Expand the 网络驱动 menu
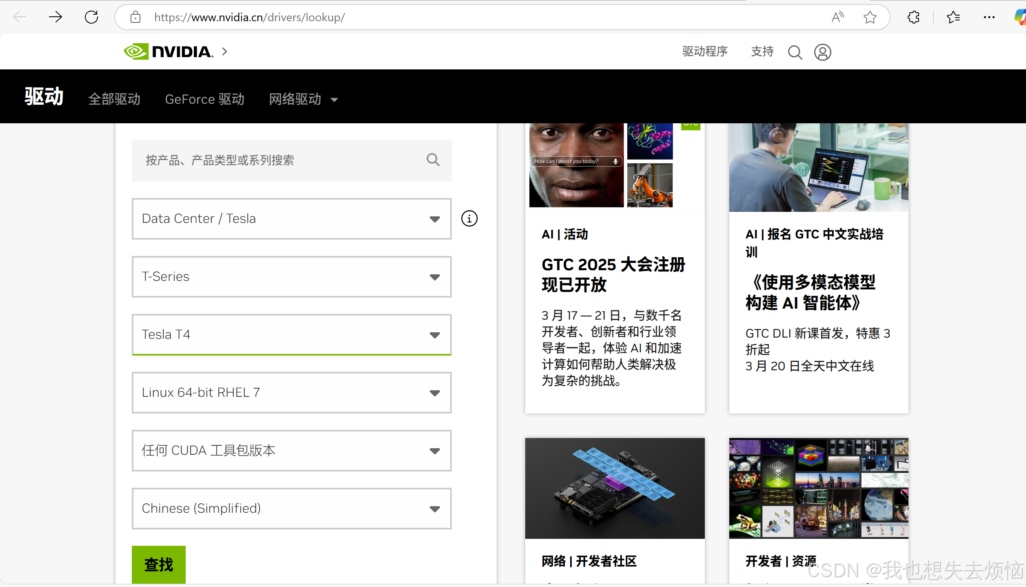 303,99
